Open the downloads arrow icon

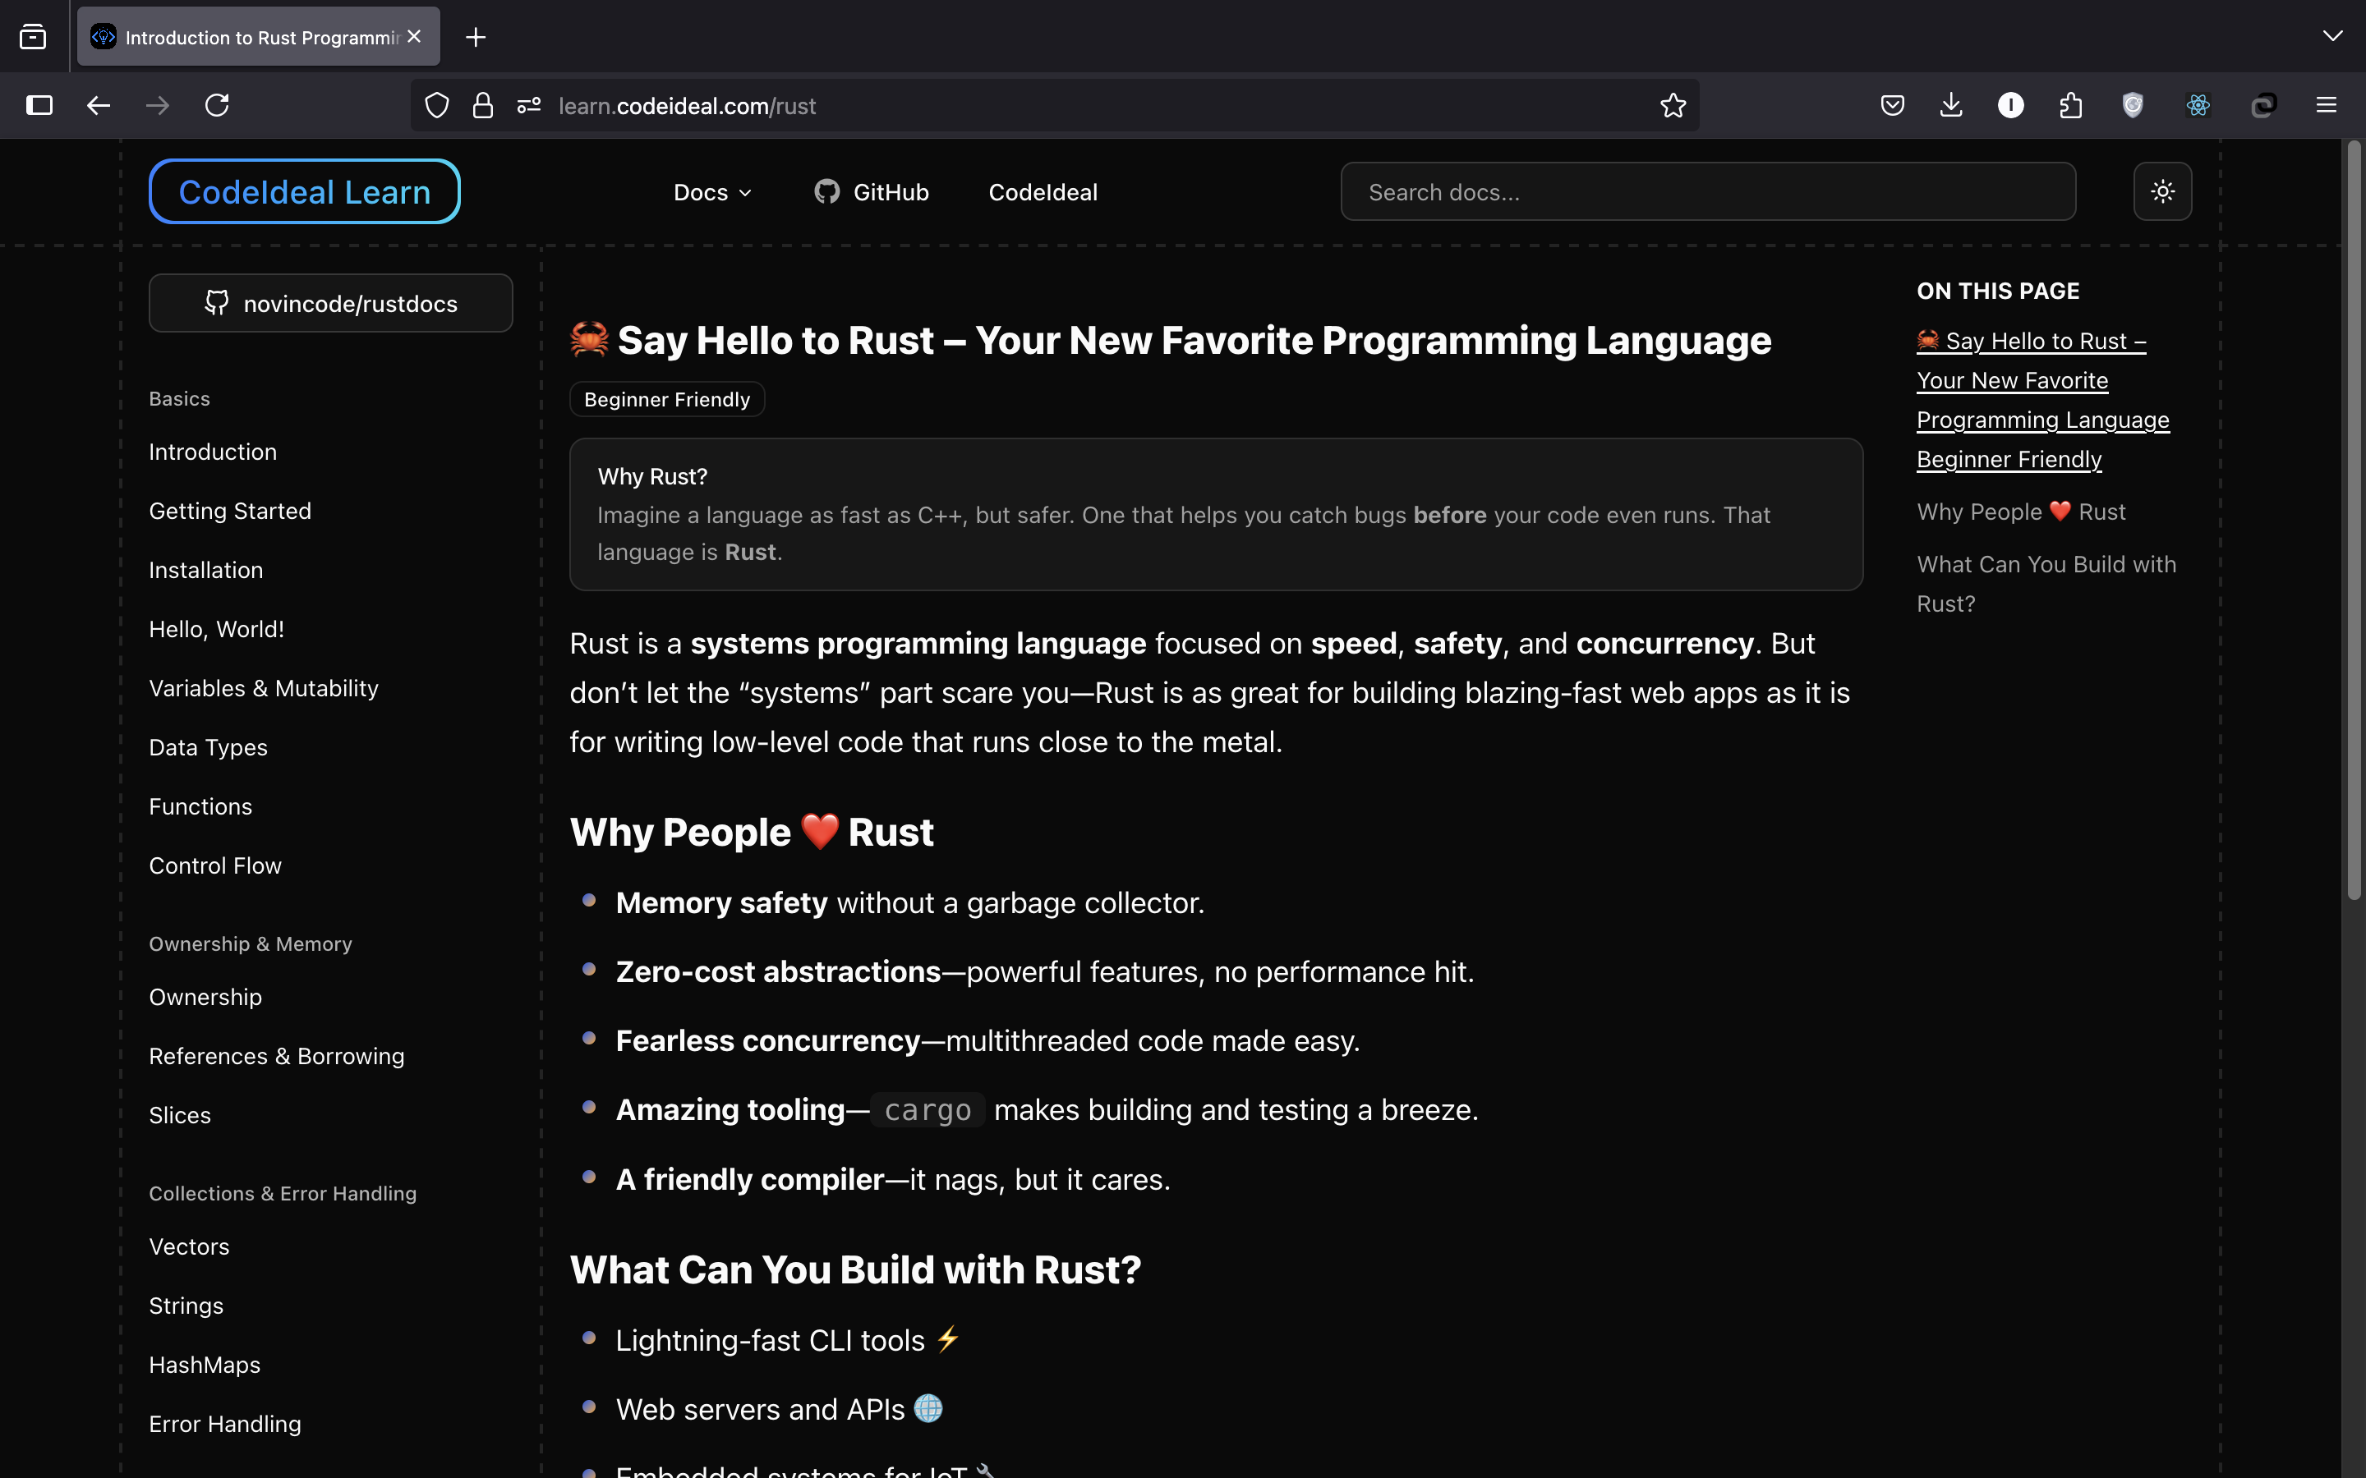pos(1950,106)
